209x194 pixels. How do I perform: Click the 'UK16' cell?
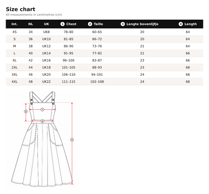click(x=47, y=60)
